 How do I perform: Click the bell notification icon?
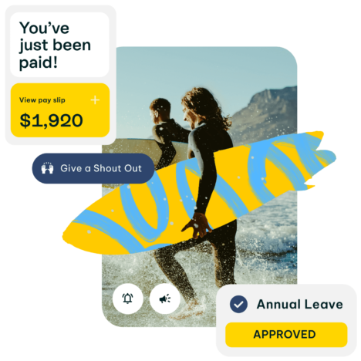(127, 299)
